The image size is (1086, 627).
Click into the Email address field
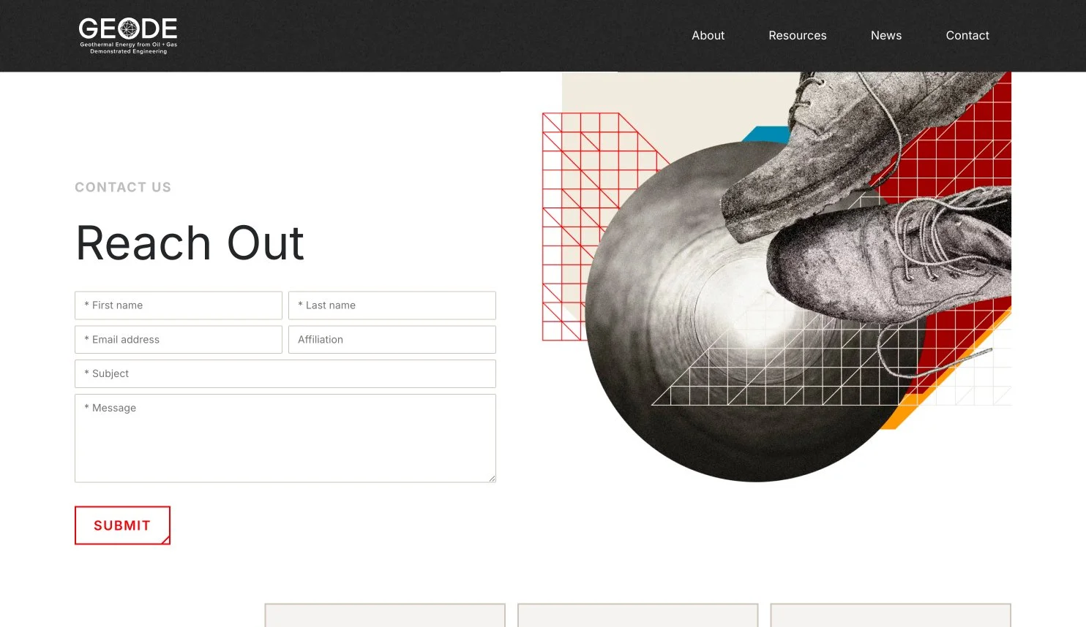click(x=179, y=340)
